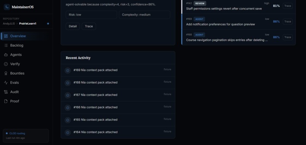Click the Verify checkmark circle icon
306x145 pixels.
coord(6,64)
